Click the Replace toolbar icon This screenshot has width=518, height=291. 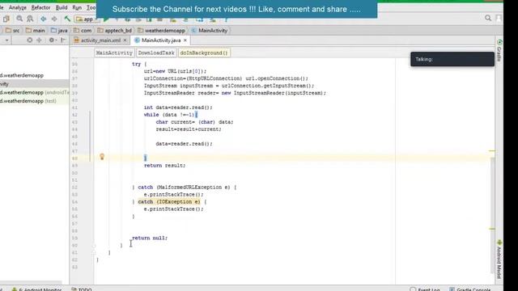click(x=30, y=19)
